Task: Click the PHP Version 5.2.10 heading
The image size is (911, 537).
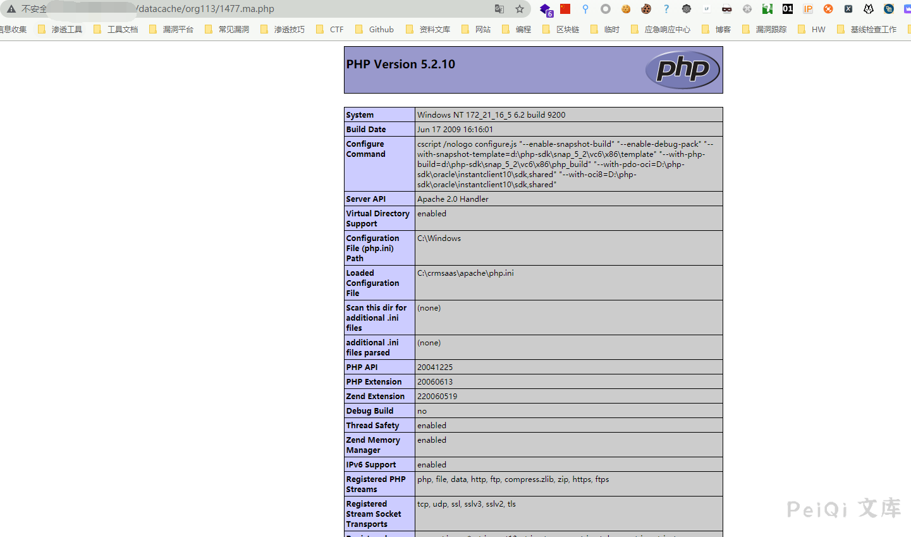Action: (400, 64)
